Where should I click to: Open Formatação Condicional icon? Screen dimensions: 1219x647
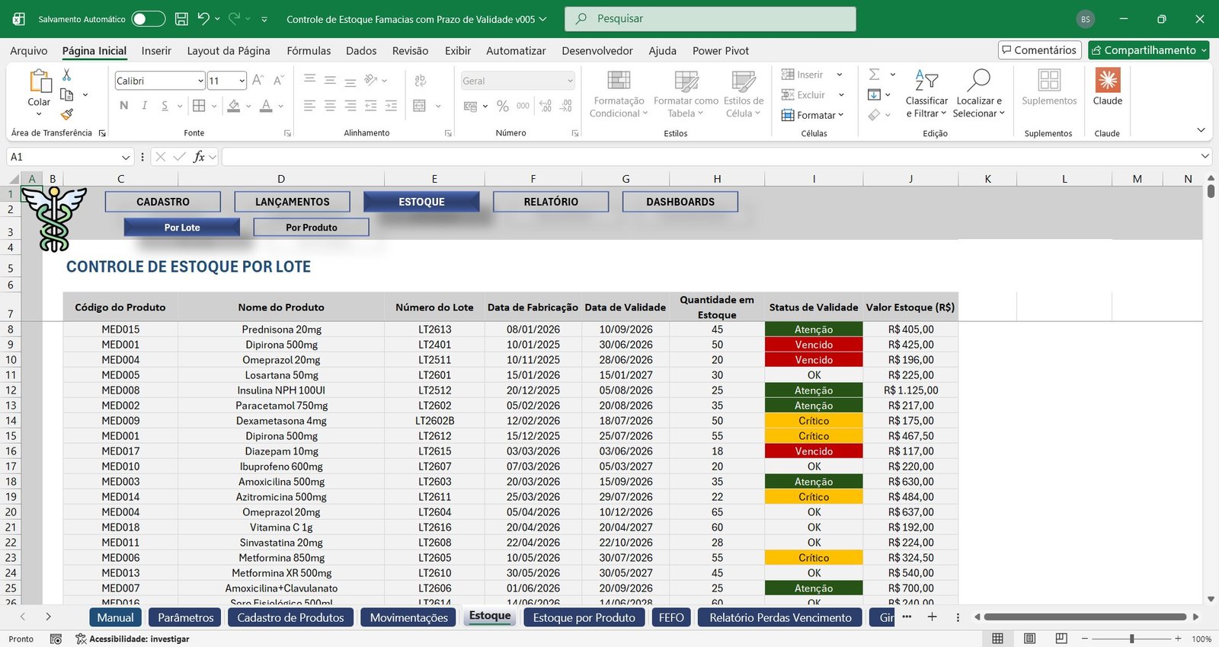[619, 81]
